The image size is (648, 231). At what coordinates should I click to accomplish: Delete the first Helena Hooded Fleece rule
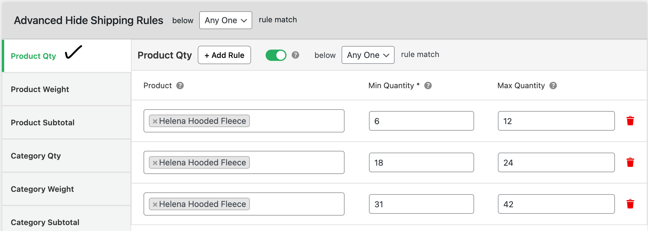(x=630, y=121)
